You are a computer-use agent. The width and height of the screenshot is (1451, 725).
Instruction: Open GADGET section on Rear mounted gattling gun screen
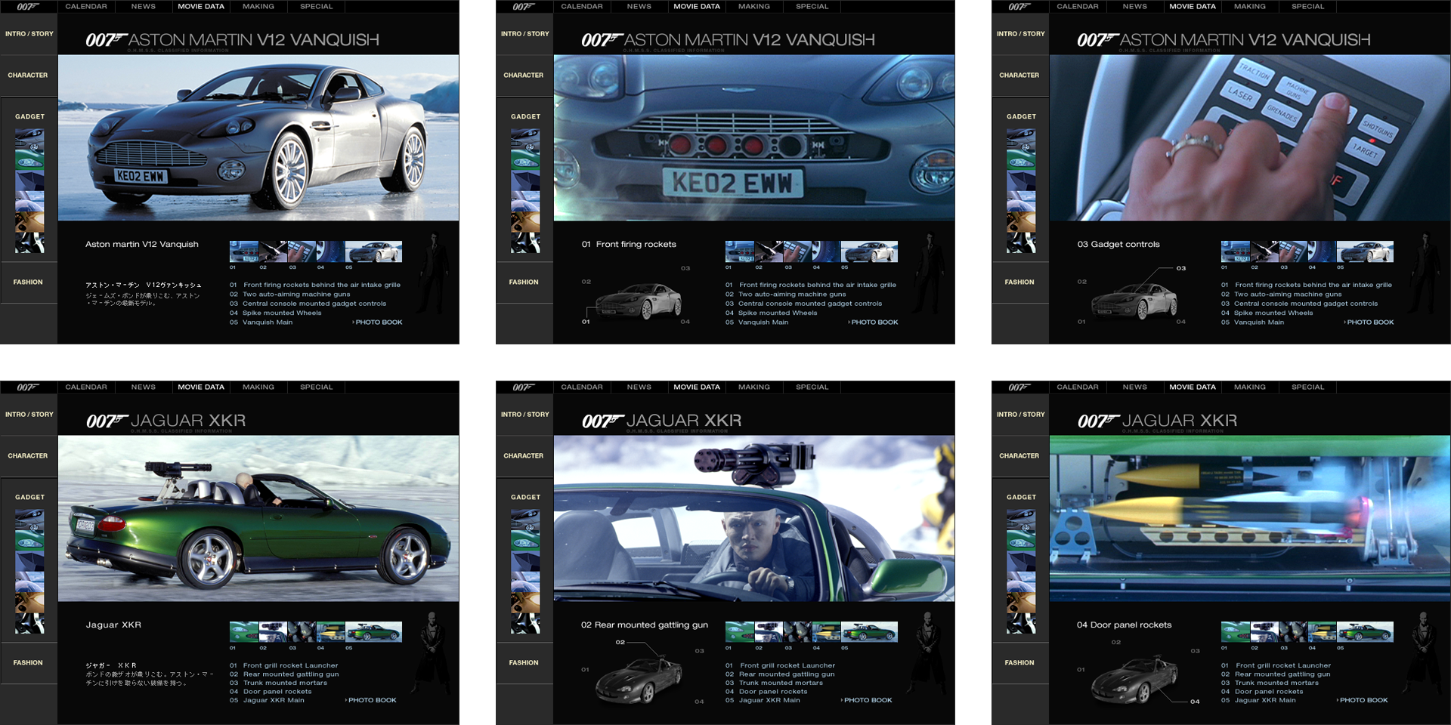pos(525,498)
